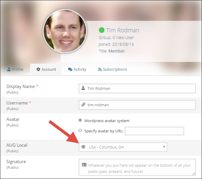Screen dimensions: 202x179
Task: Open the Profile tab
Action: click(15, 70)
